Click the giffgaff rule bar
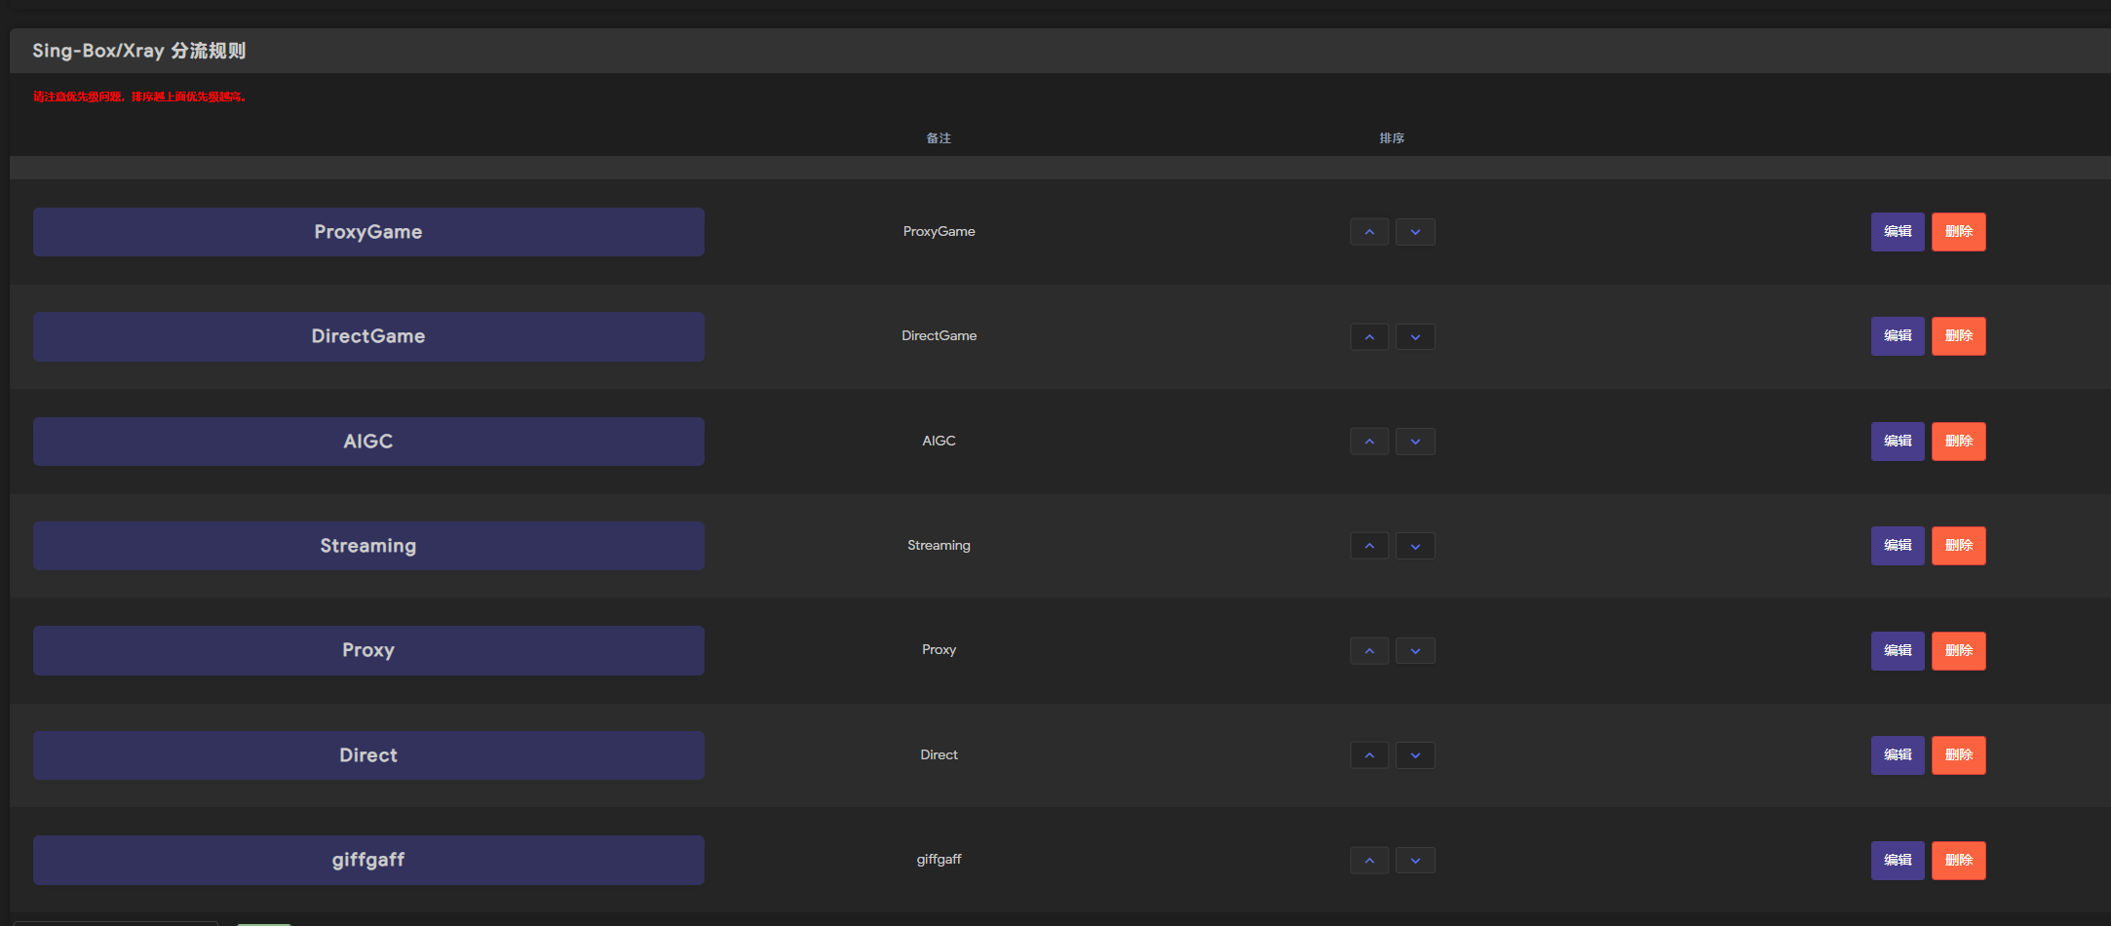Image resolution: width=2111 pixels, height=926 pixels. click(x=368, y=860)
